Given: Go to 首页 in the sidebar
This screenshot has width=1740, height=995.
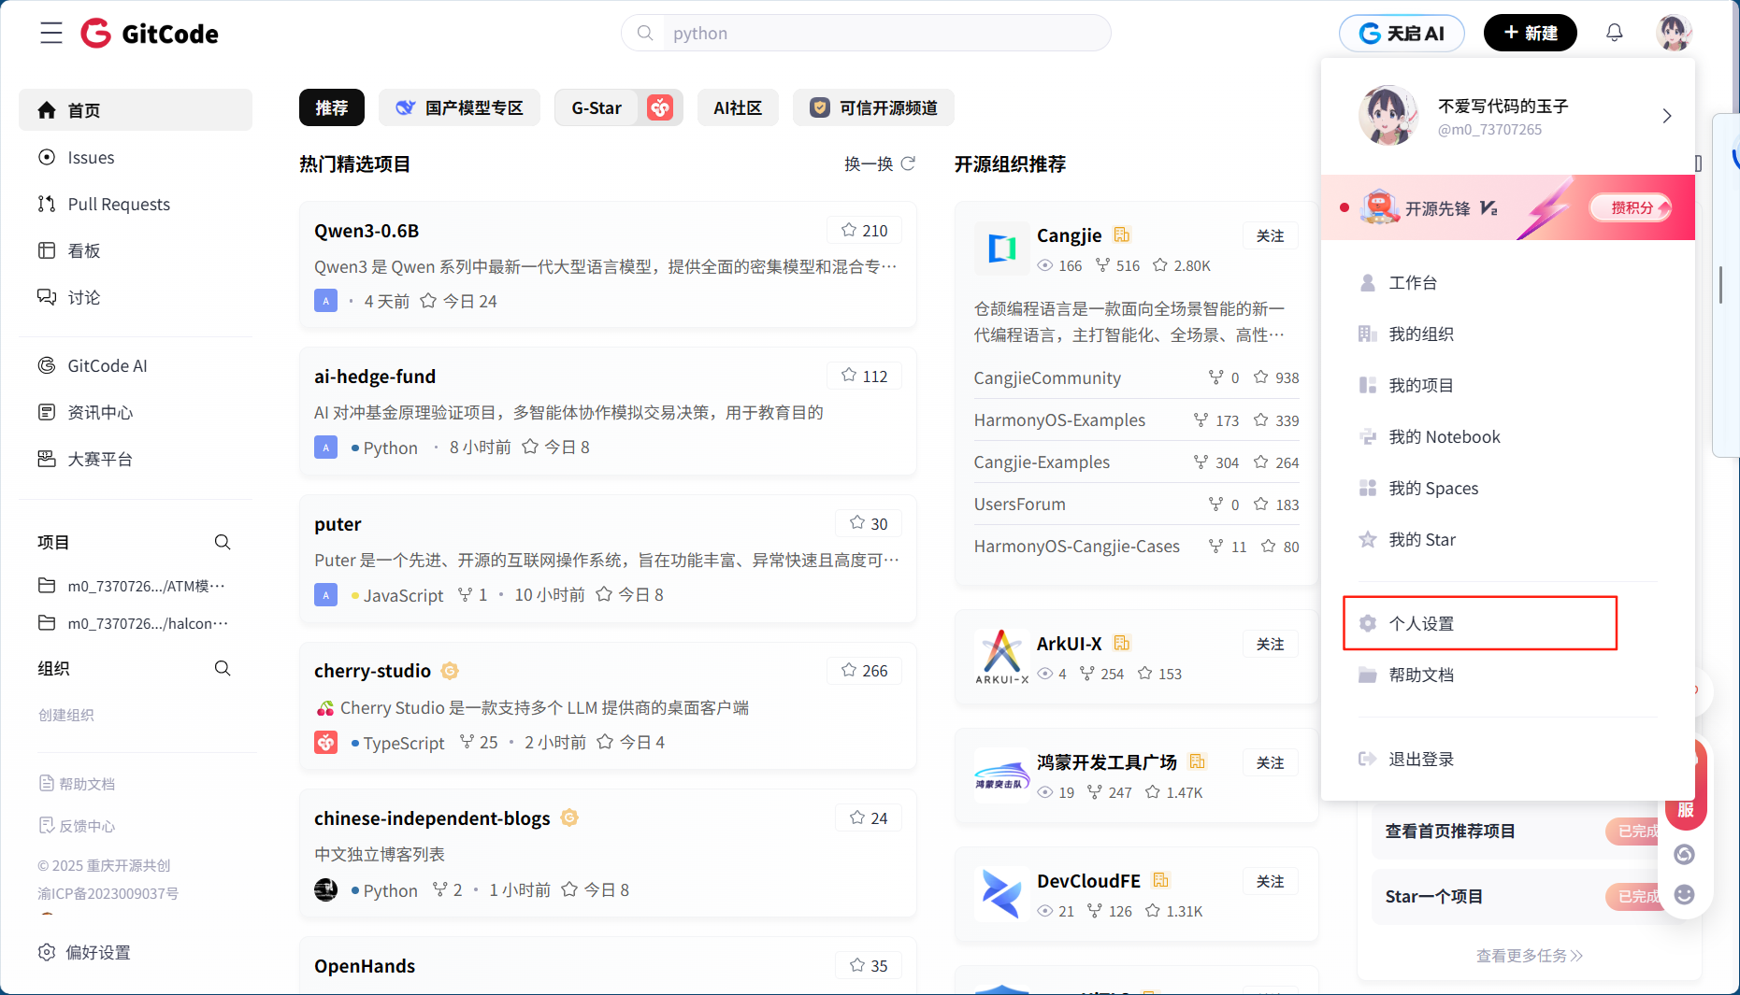Looking at the screenshot, I should tap(136, 110).
